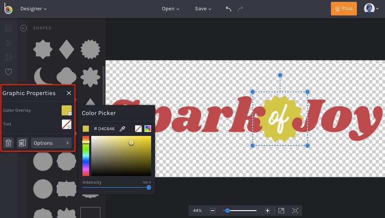Delete the selected graphic with trash icon

(x=8, y=143)
